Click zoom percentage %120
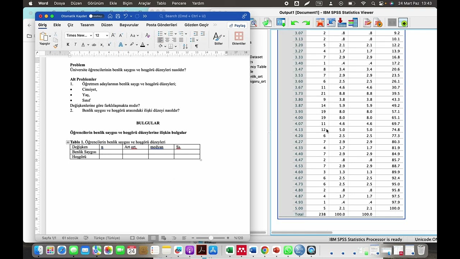Screen dimensions: 460x259 click(239, 238)
